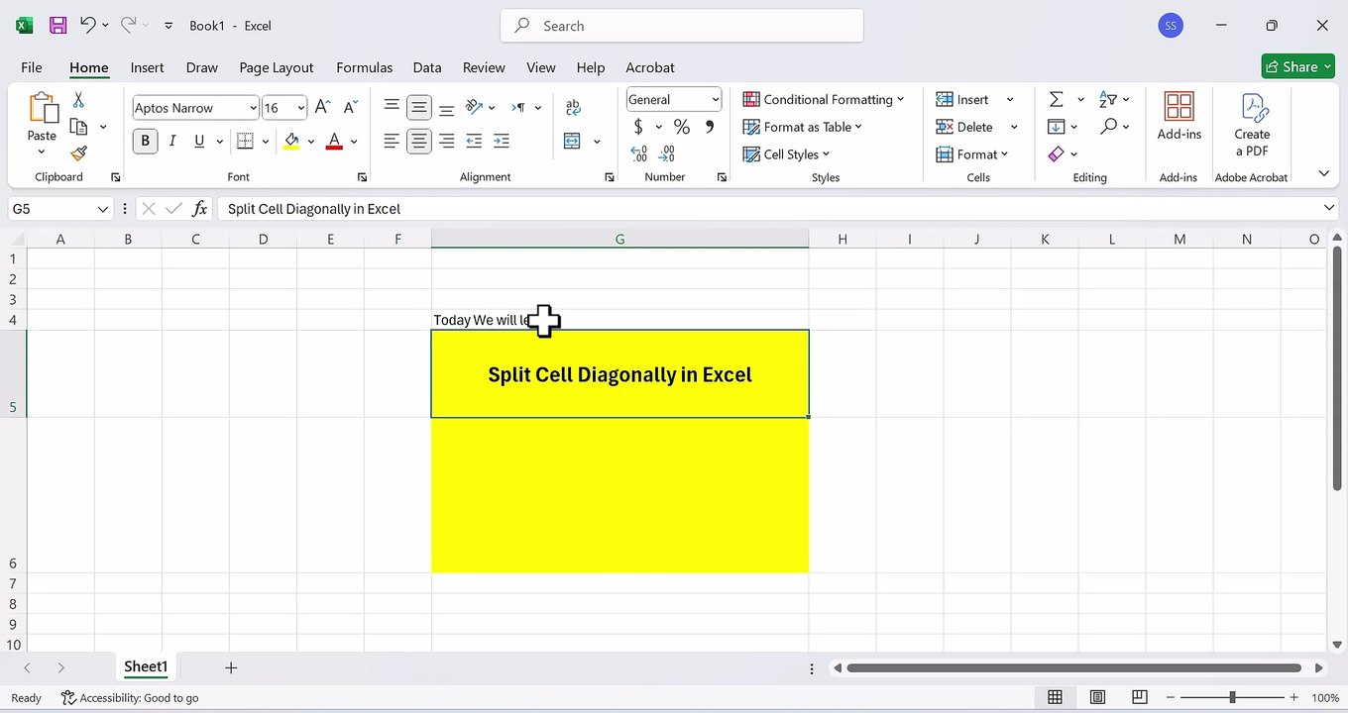Undo the last action

(x=87, y=26)
